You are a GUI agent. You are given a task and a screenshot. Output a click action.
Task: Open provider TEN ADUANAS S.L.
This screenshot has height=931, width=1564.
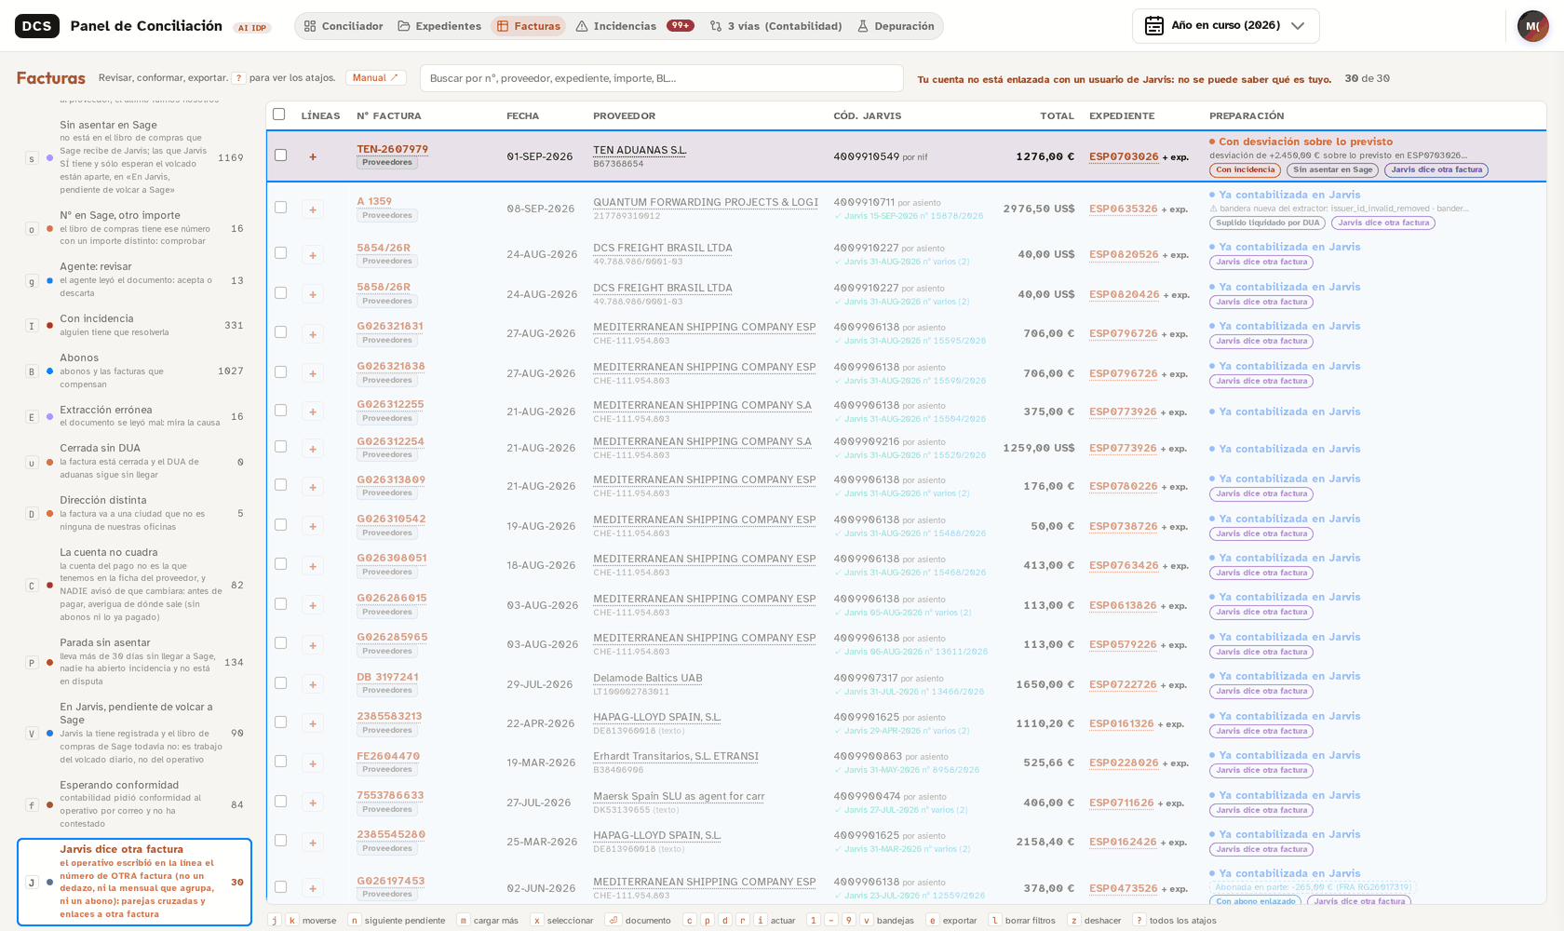point(640,150)
